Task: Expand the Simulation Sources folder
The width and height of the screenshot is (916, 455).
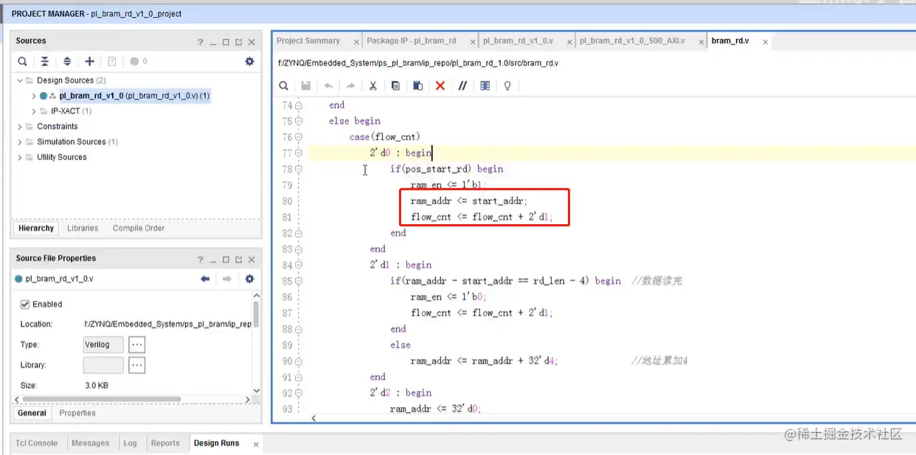Action: point(19,142)
